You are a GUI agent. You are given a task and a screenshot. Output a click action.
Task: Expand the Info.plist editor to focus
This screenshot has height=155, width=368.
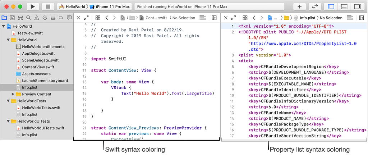click(234, 18)
